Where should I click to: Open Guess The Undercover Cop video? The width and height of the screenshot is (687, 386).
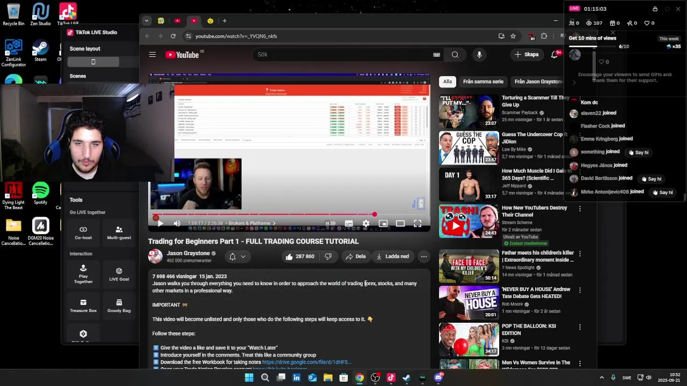[x=469, y=148]
